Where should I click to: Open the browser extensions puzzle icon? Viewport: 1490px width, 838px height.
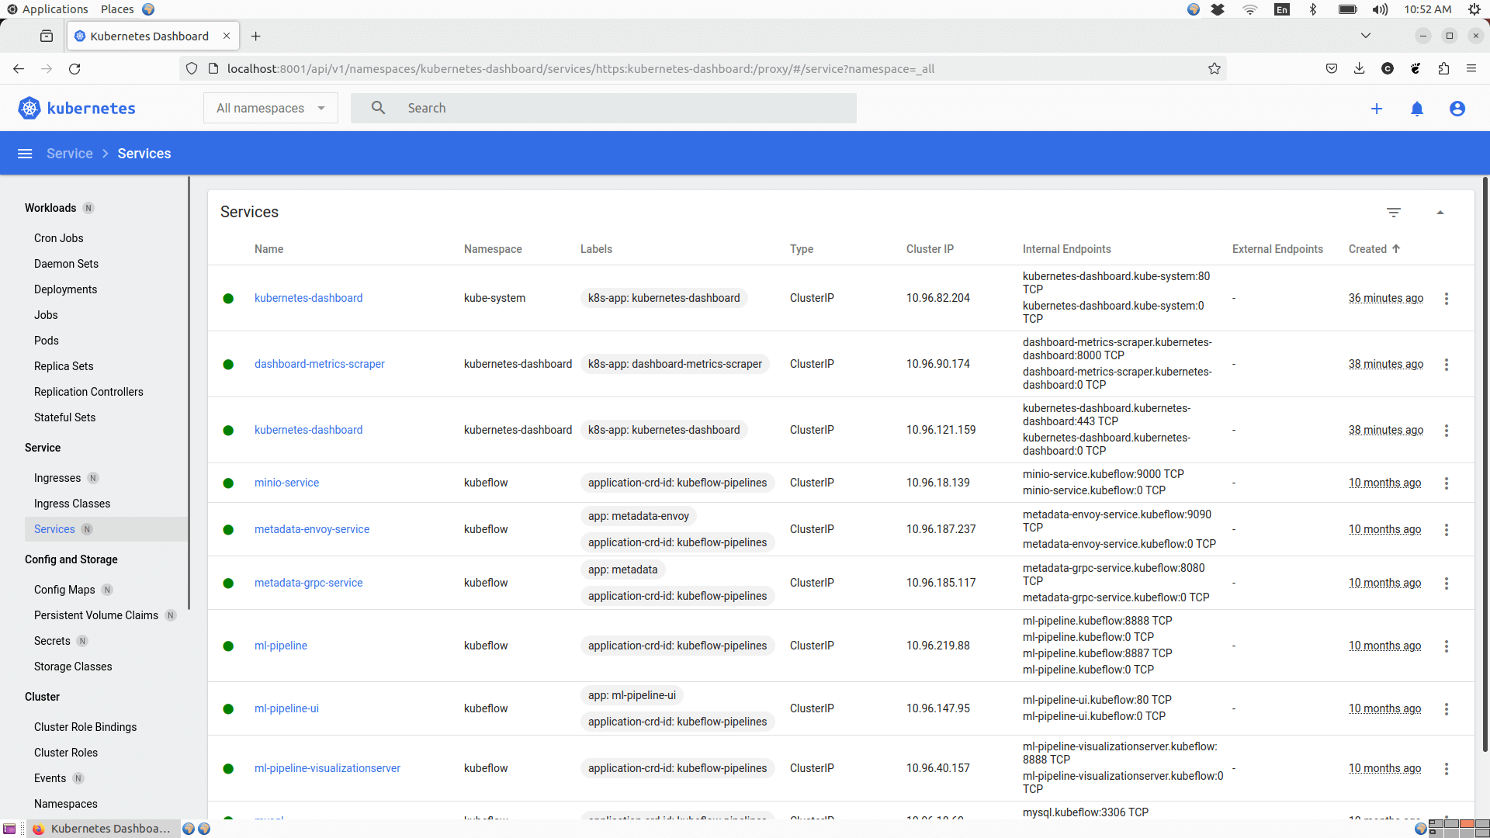[1444, 68]
